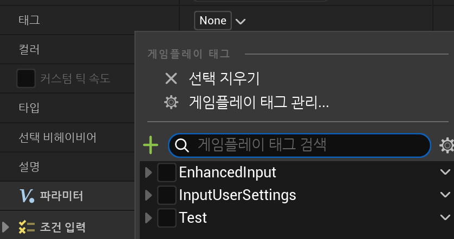The image size is (454, 239).
Task: Expand the EnhancedInput tag tree node
Action: [148, 172]
